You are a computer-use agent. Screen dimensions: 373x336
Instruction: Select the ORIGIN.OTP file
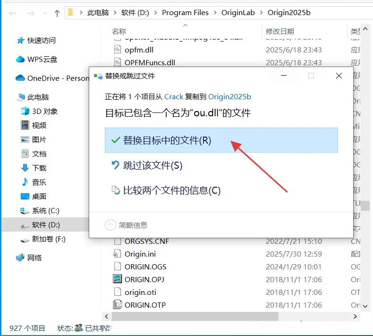pyautogui.click(x=145, y=305)
